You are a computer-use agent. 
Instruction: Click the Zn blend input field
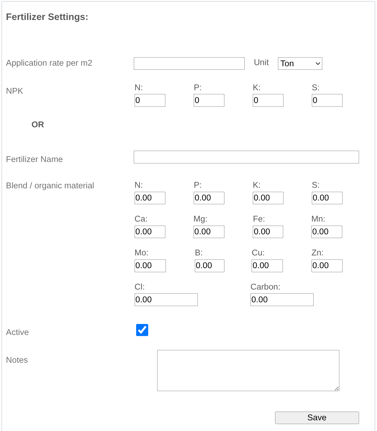click(327, 266)
